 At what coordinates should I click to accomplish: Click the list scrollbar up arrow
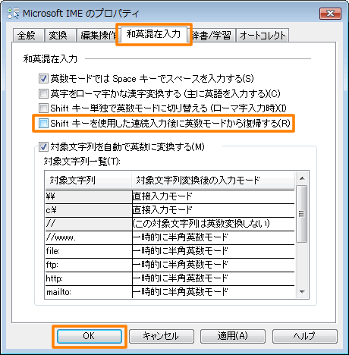[302, 178]
